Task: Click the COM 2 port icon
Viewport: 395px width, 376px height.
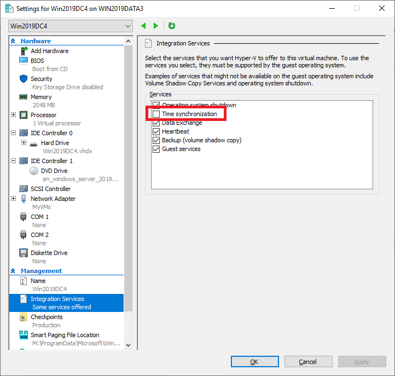Action: pyautogui.click(x=23, y=235)
